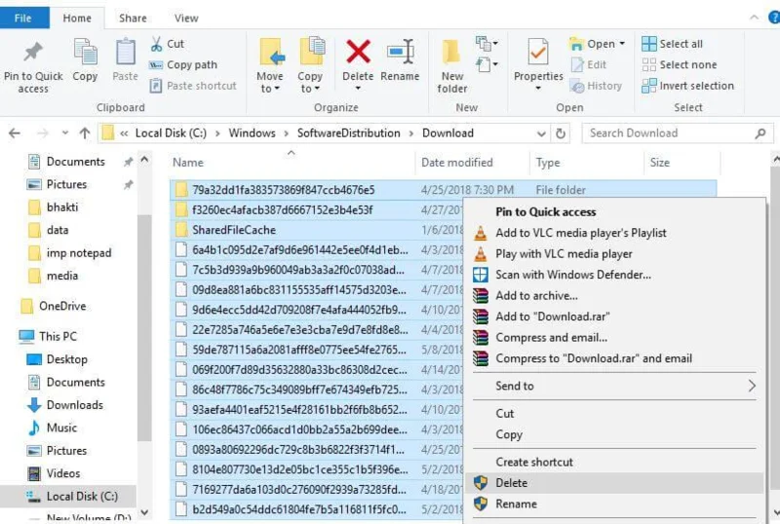Click Invert selection in the ribbon
This screenshot has height=524, width=780.
[x=688, y=86]
